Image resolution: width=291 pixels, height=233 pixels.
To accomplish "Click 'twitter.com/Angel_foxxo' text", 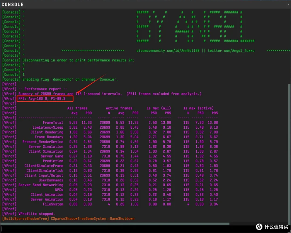I will tap(231, 51).
